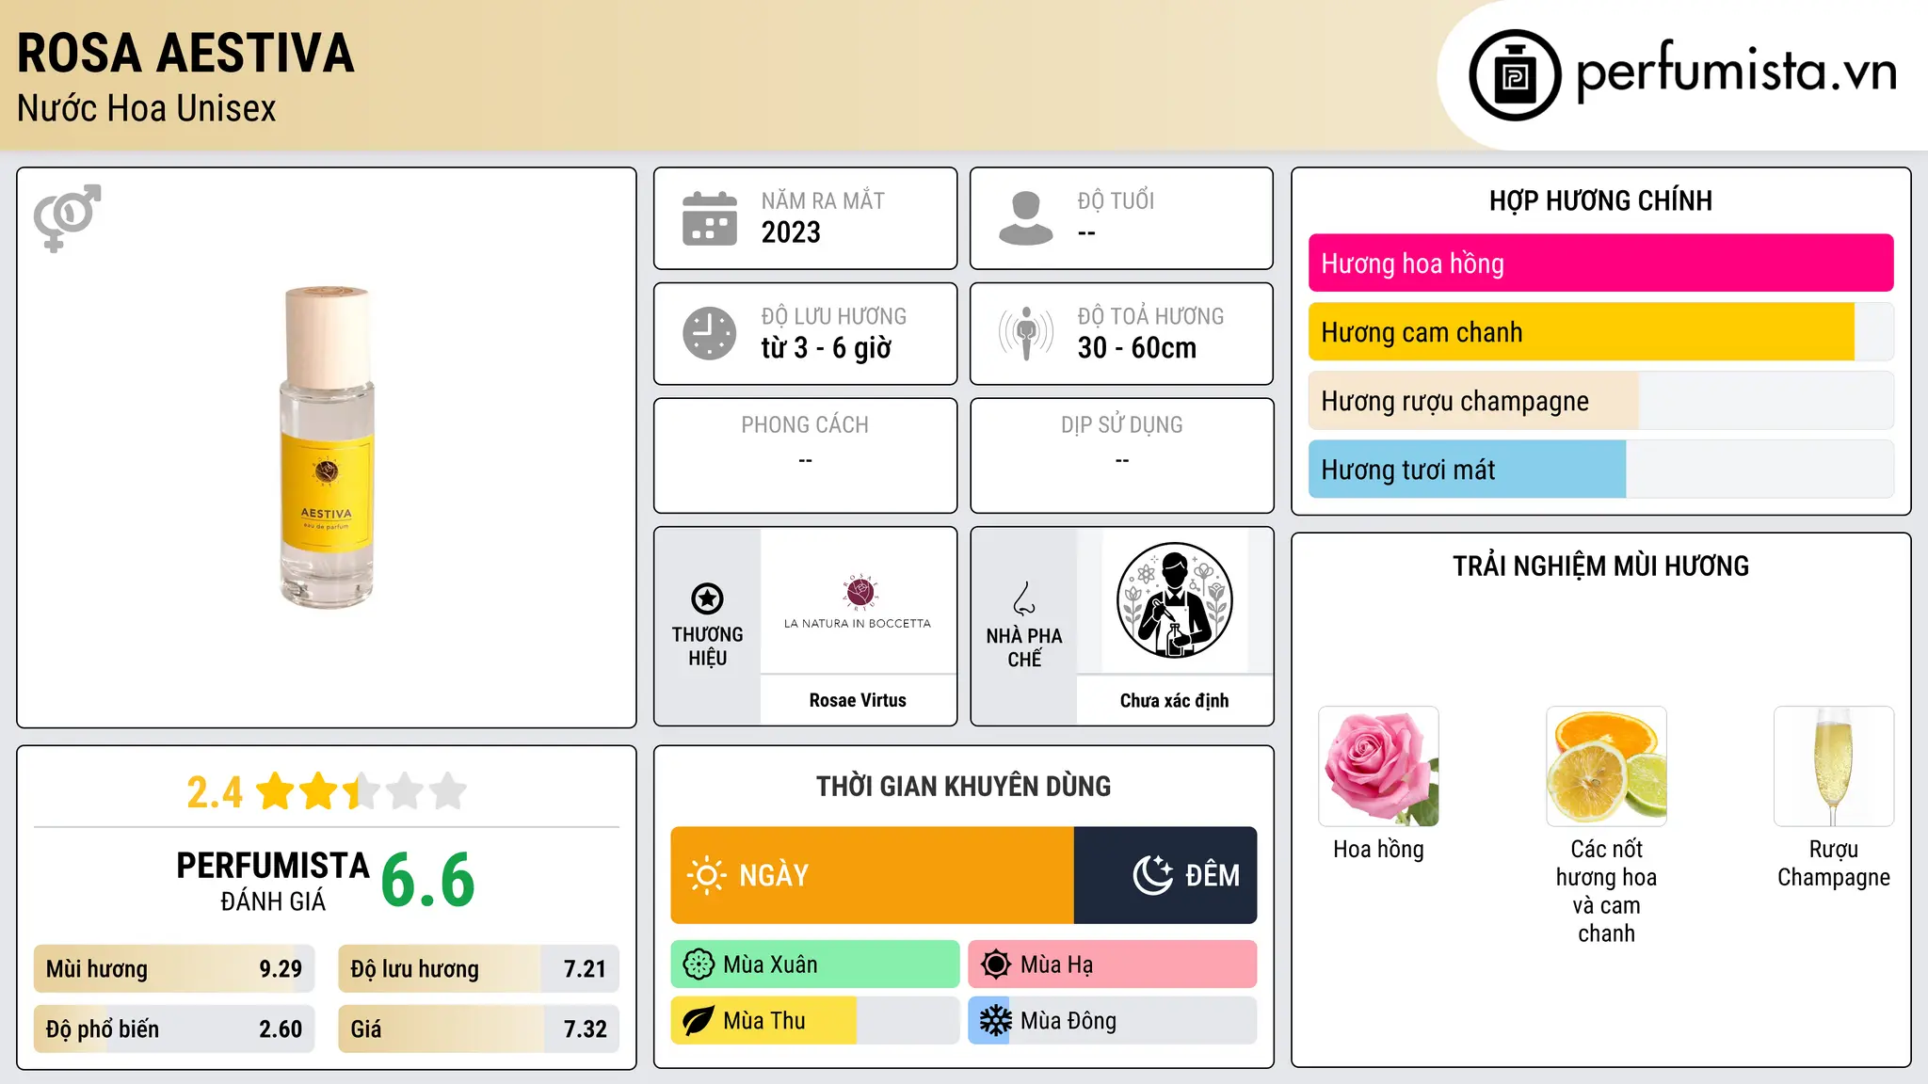Click the sun icon for Mùa Hạ
The width and height of the screenshot is (1928, 1084).
tap(996, 964)
